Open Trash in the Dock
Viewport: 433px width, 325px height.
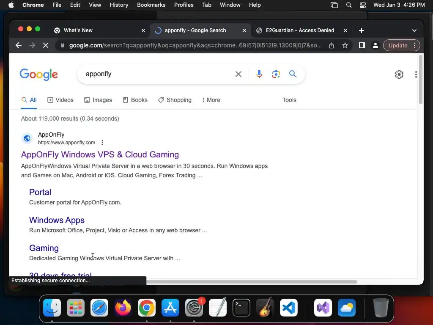pos(381,308)
